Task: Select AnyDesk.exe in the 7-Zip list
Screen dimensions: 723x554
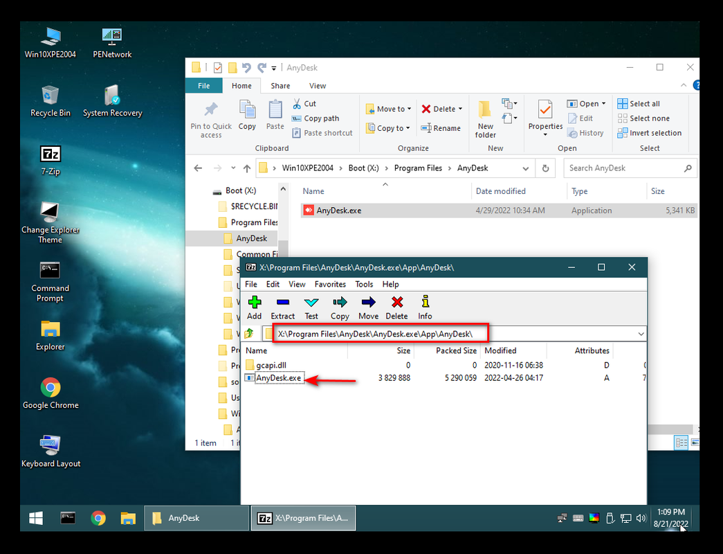Action: 279,378
